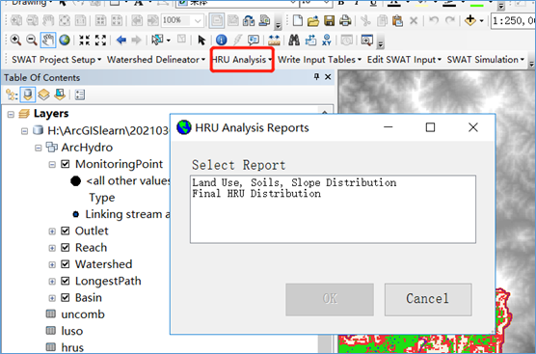Click the map scale input box

pos(513,21)
